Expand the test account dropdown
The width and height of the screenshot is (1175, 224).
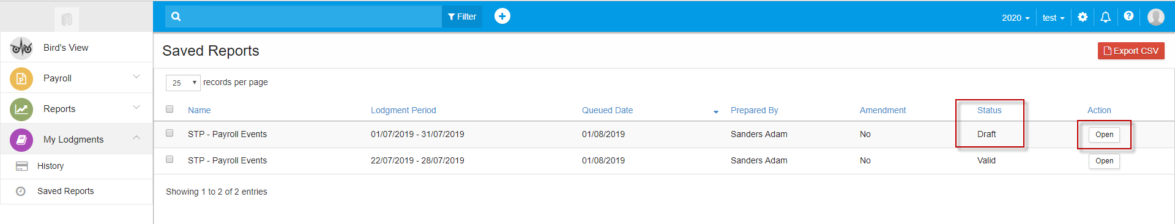pyautogui.click(x=1053, y=18)
